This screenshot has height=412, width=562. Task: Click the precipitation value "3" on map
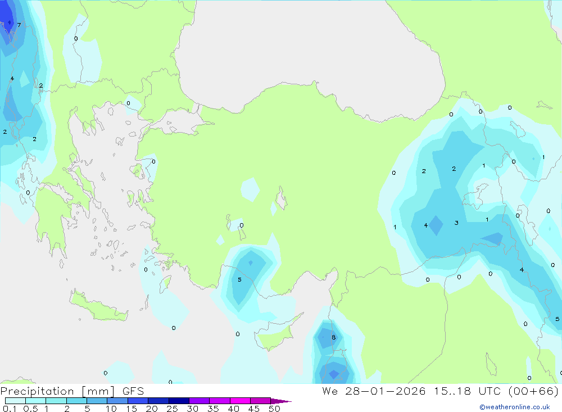(x=456, y=223)
